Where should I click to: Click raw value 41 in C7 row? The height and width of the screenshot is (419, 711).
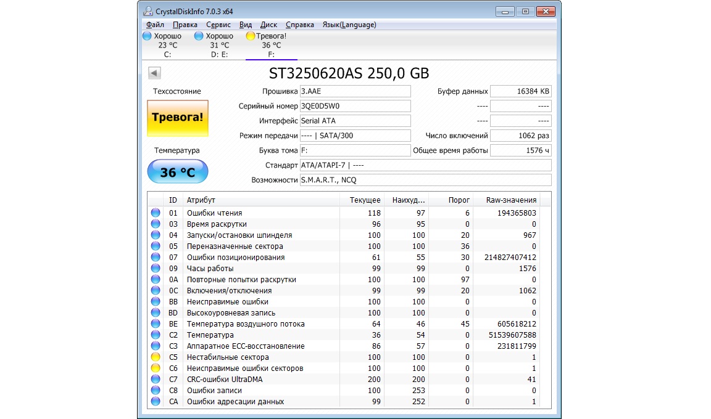(531, 379)
